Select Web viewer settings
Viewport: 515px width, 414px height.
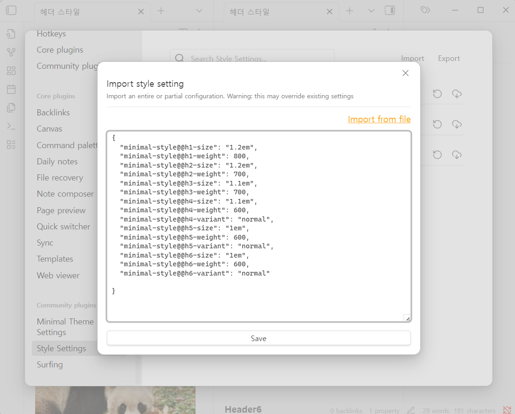58,276
